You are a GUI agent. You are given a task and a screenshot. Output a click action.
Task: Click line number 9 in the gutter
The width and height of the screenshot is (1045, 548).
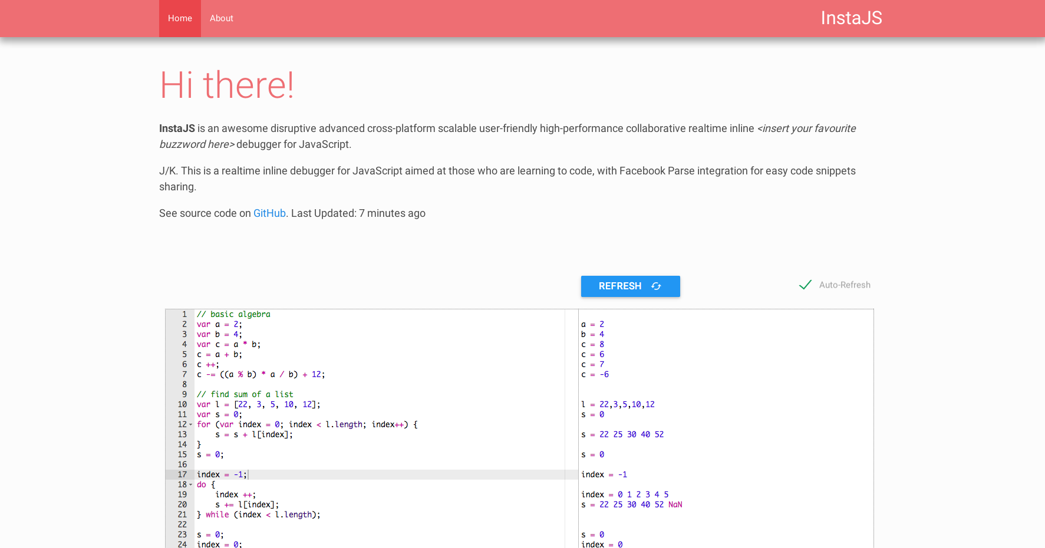click(184, 395)
